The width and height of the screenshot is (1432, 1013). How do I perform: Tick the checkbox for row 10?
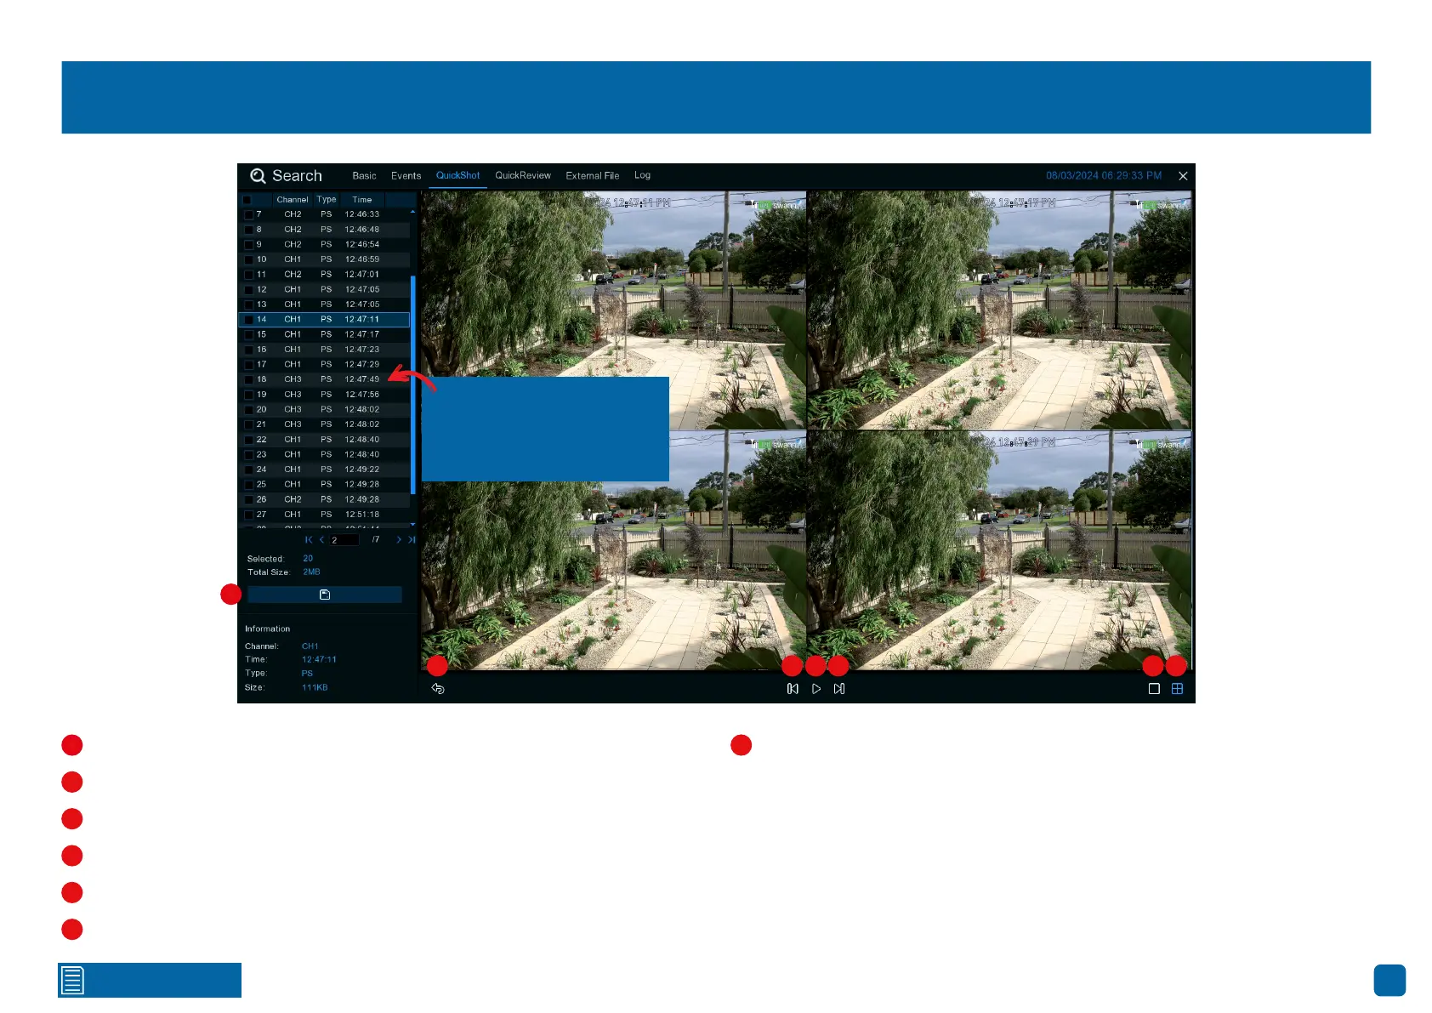[248, 259]
